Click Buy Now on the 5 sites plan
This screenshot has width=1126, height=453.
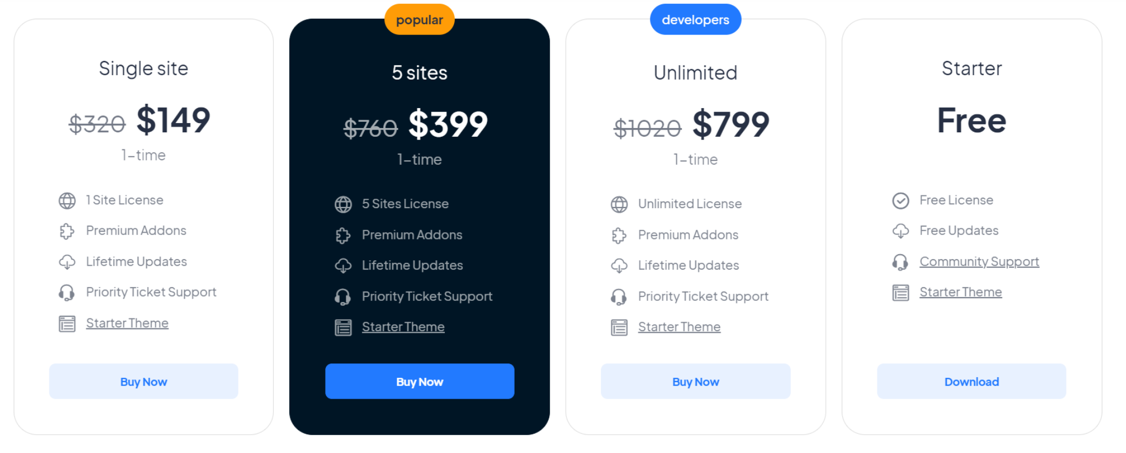pos(420,381)
